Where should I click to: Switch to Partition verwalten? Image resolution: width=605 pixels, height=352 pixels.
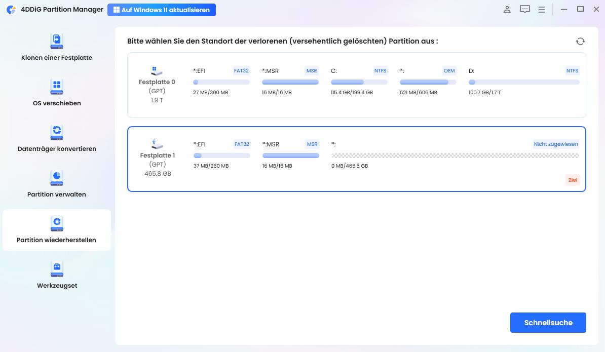pos(56,185)
